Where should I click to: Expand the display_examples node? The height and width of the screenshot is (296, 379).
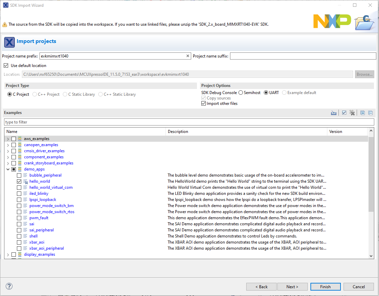8,255
